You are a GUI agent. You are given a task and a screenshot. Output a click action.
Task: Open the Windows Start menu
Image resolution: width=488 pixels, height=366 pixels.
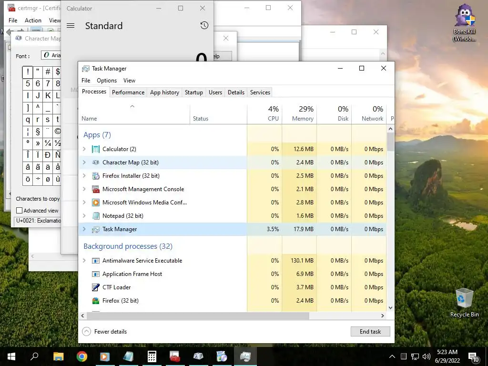click(x=11, y=356)
